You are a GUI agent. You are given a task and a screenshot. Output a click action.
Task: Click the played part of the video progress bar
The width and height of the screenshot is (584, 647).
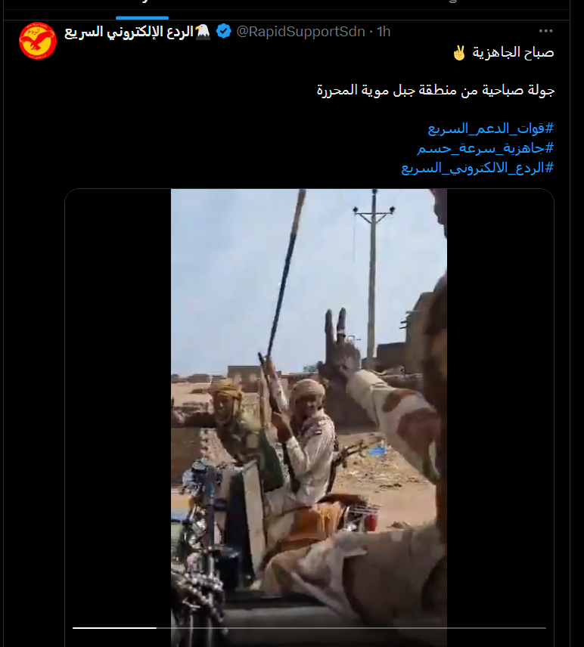tap(114, 628)
